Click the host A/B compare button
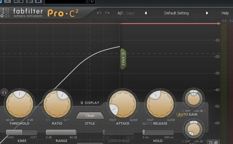 coord(29,1)
